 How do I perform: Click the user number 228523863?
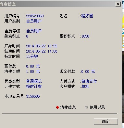[35, 16]
